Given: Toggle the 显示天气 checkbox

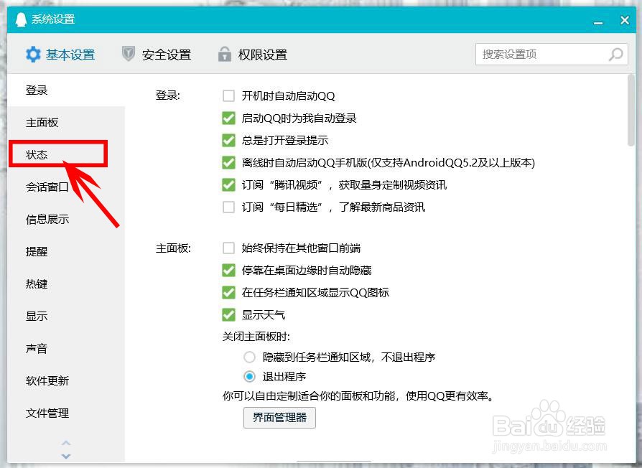Looking at the screenshot, I should point(228,314).
